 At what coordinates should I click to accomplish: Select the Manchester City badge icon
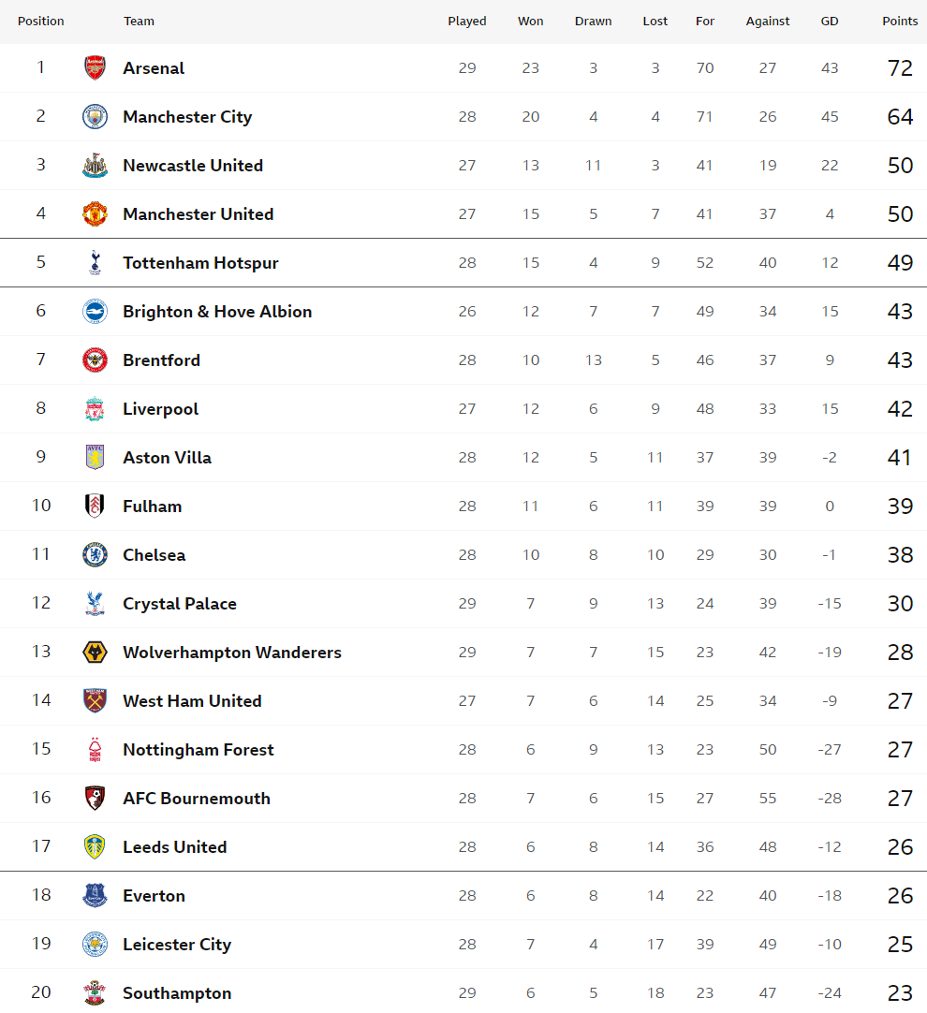(95, 116)
